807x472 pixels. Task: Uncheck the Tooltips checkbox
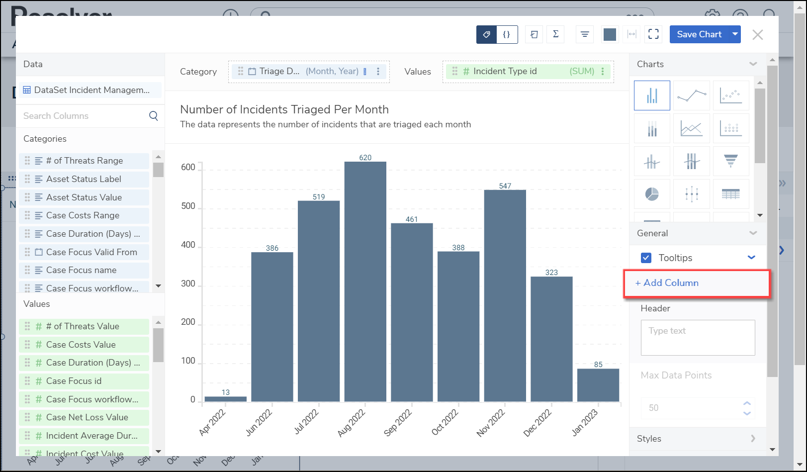point(646,258)
